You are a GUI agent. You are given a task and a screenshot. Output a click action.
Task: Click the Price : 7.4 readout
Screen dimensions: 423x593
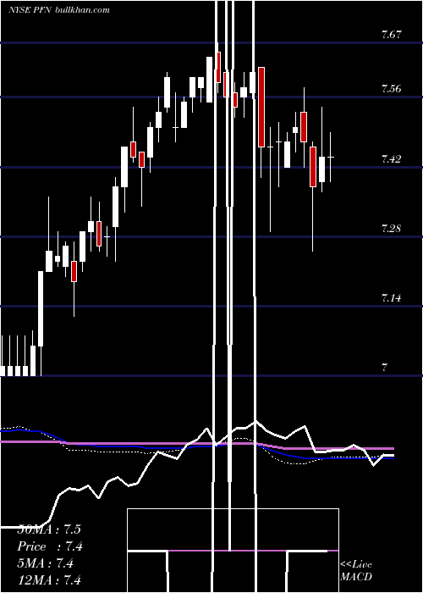(x=50, y=546)
